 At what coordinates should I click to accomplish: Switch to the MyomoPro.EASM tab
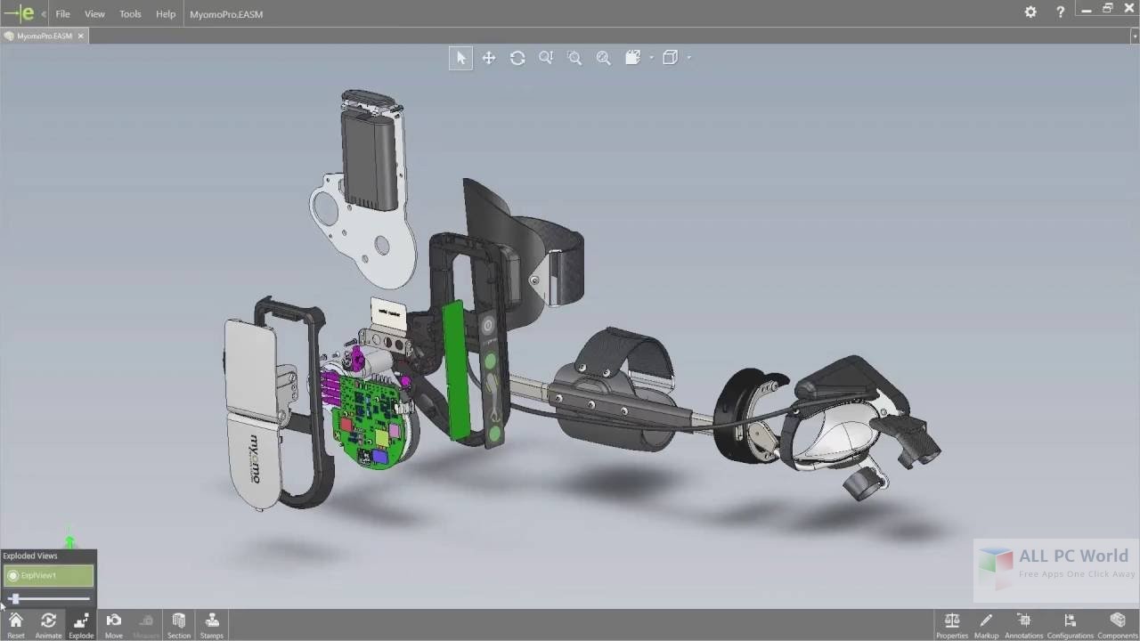43,36
